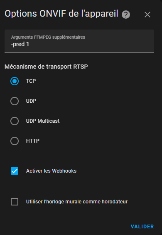Click the "HTTP" option label text

tap(33, 141)
